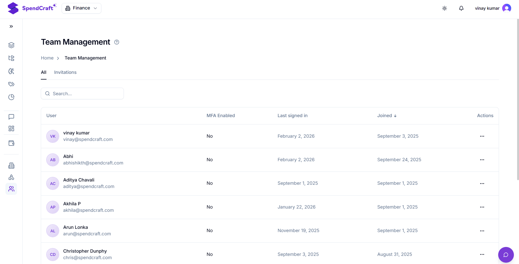The image size is (519, 264).
Task: Open the dashboard grid icon in sidebar
Action: click(11, 128)
